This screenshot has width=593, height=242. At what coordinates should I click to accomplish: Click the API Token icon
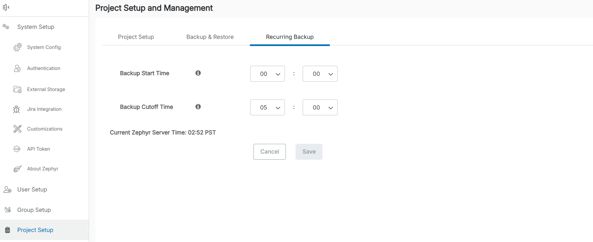point(17,149)
